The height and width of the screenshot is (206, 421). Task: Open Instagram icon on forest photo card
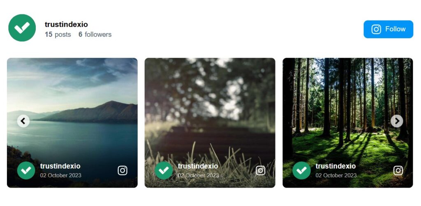[398, 170]
